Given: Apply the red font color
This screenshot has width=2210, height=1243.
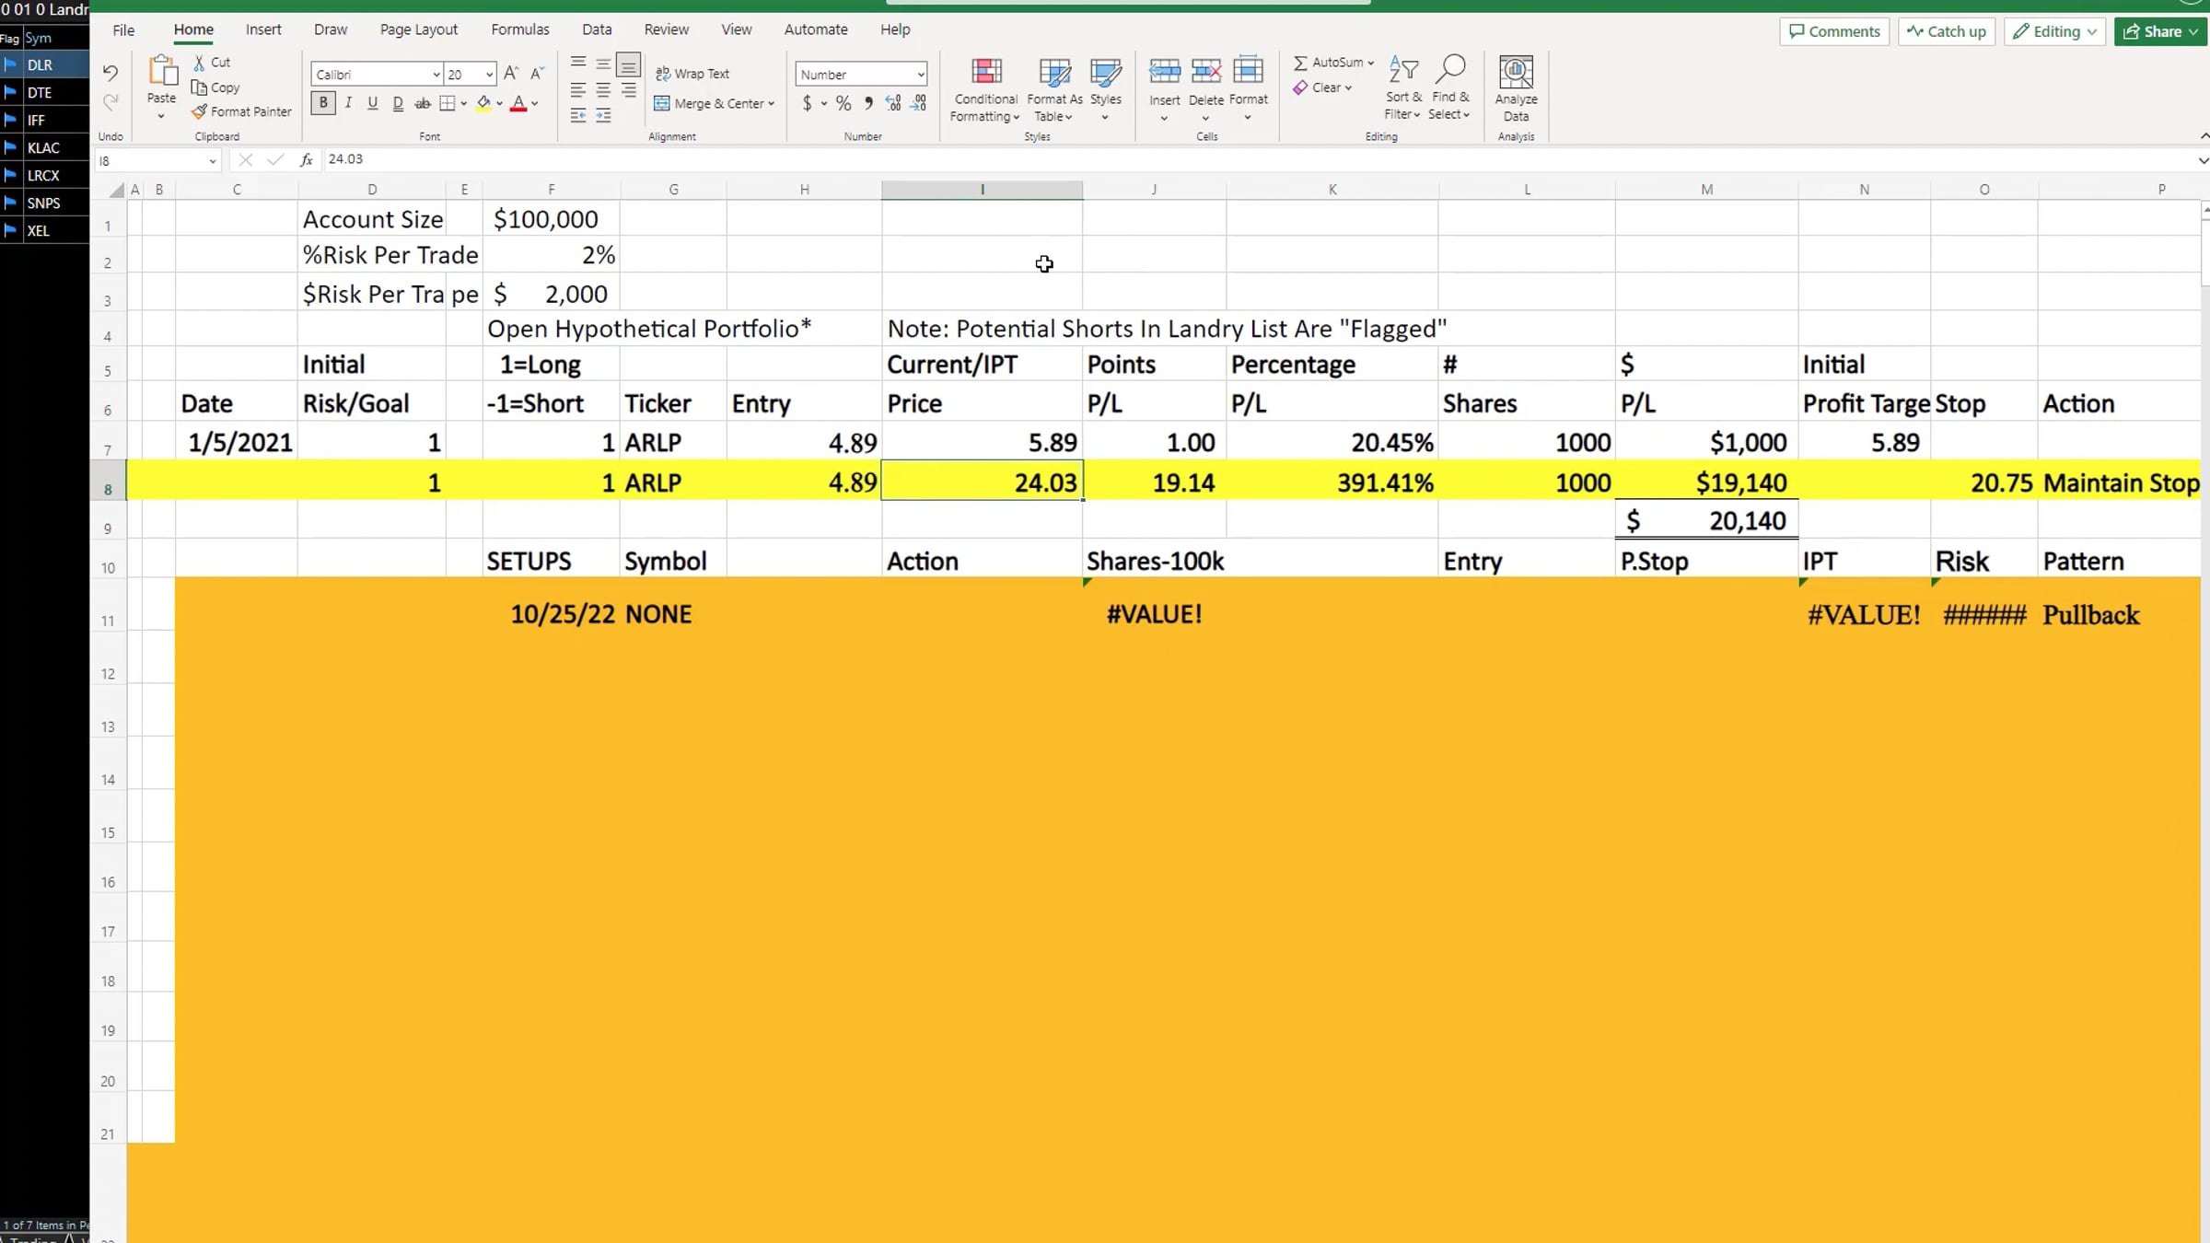Looking at the screenshot, I should click(x=518, y=103).
